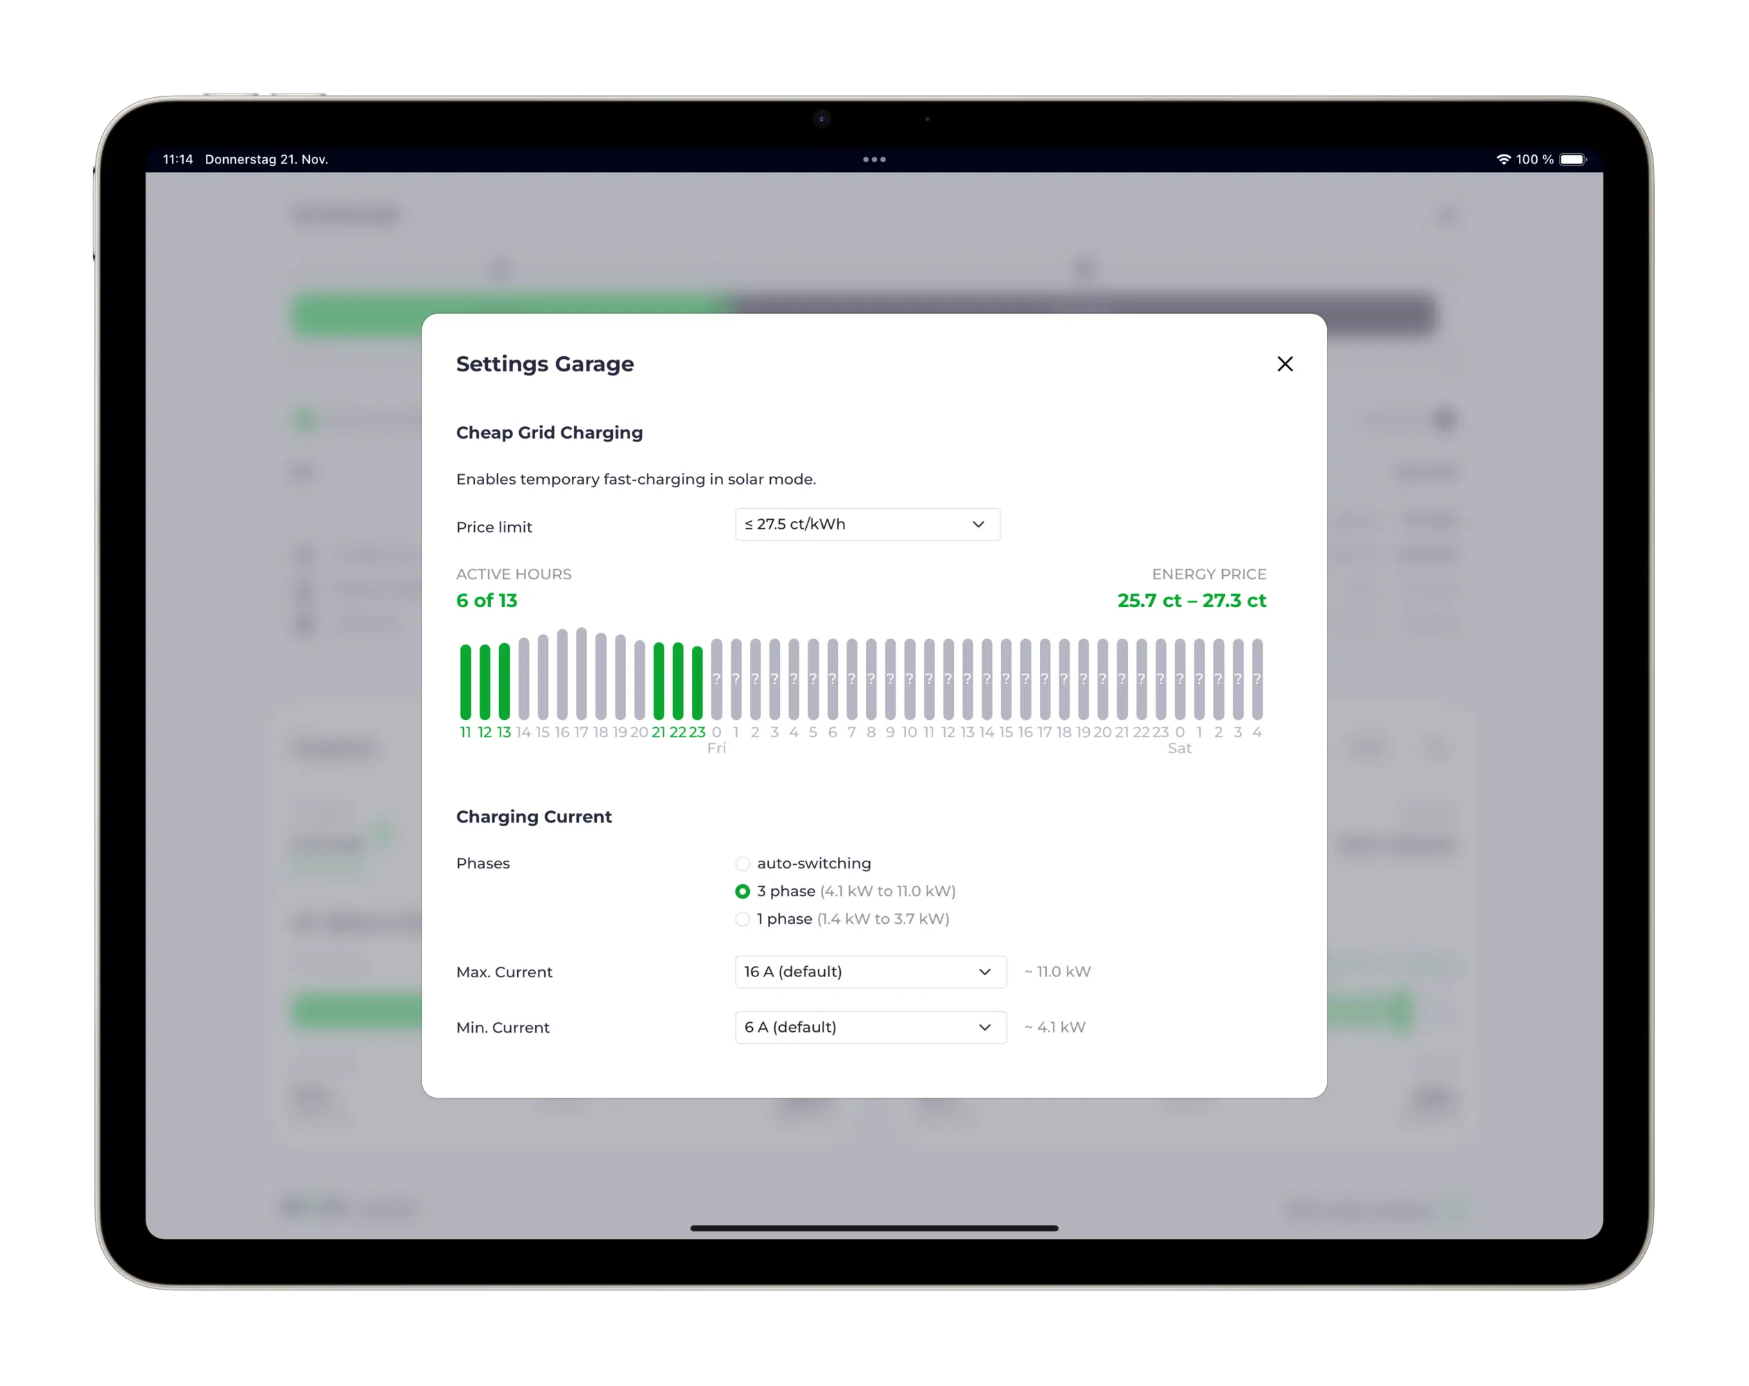Tap the battery icon in the status bar
1749x1386 pixels.
1572,160
